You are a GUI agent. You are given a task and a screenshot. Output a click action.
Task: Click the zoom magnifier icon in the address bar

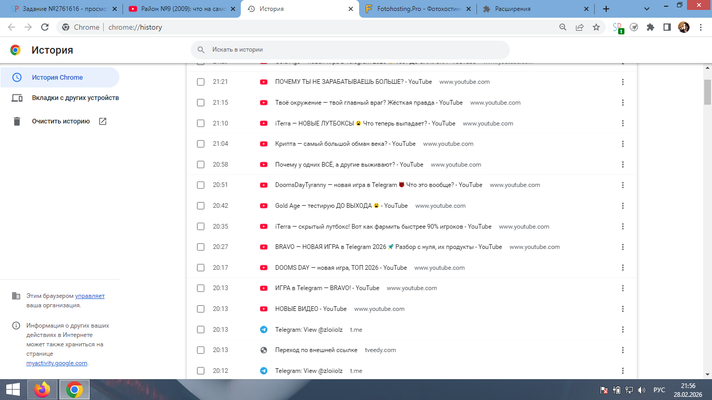click(x=563, y=27)
